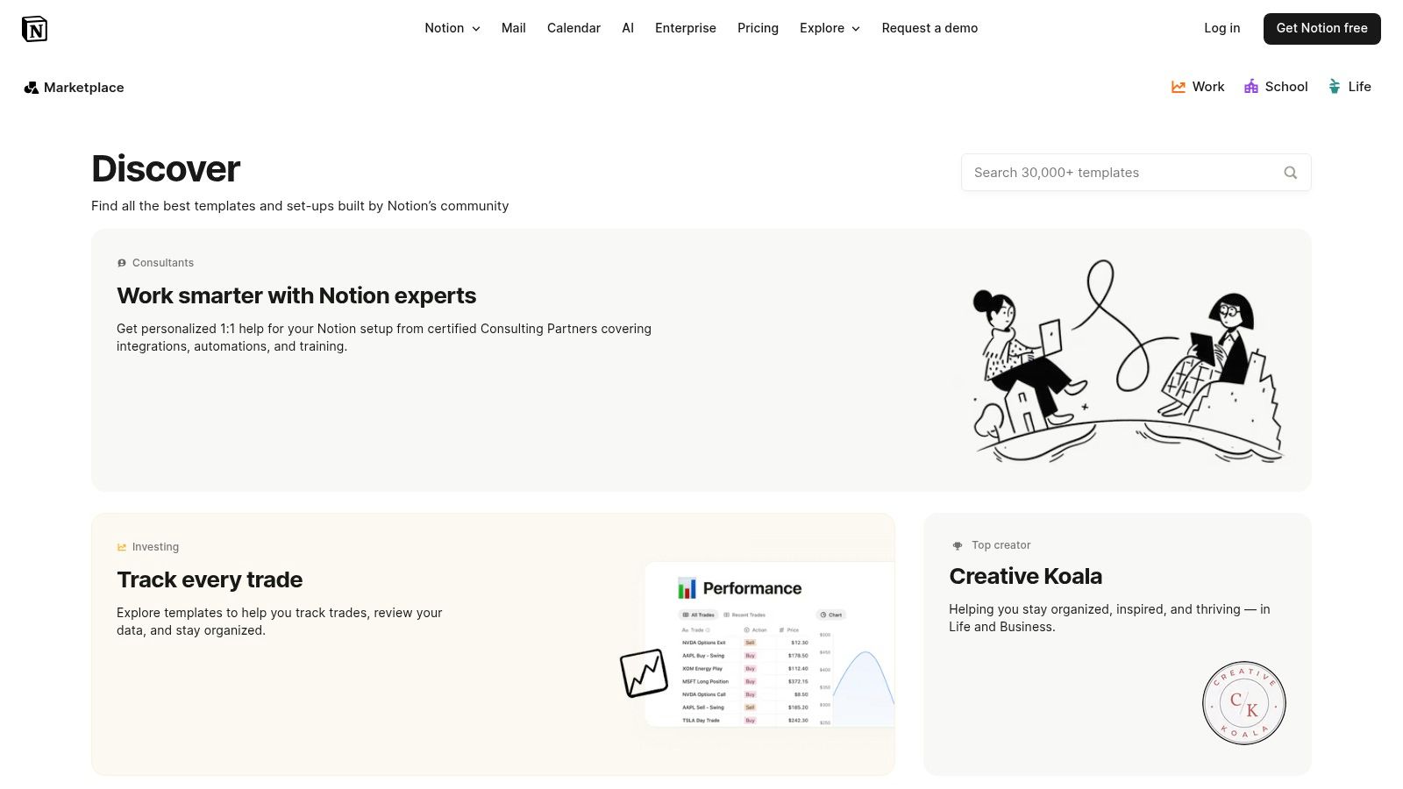Viewport: 1403px width, 789px height.
Task: Click the Marketplace icon beside its label
Action: click(x=32, y=87)
